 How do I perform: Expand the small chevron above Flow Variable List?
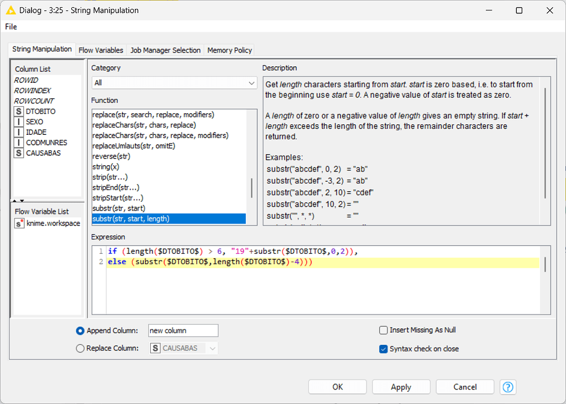coord(15,201)
